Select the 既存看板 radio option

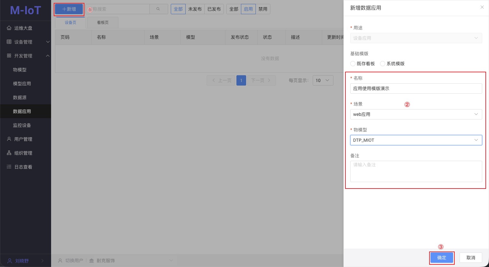353,64
